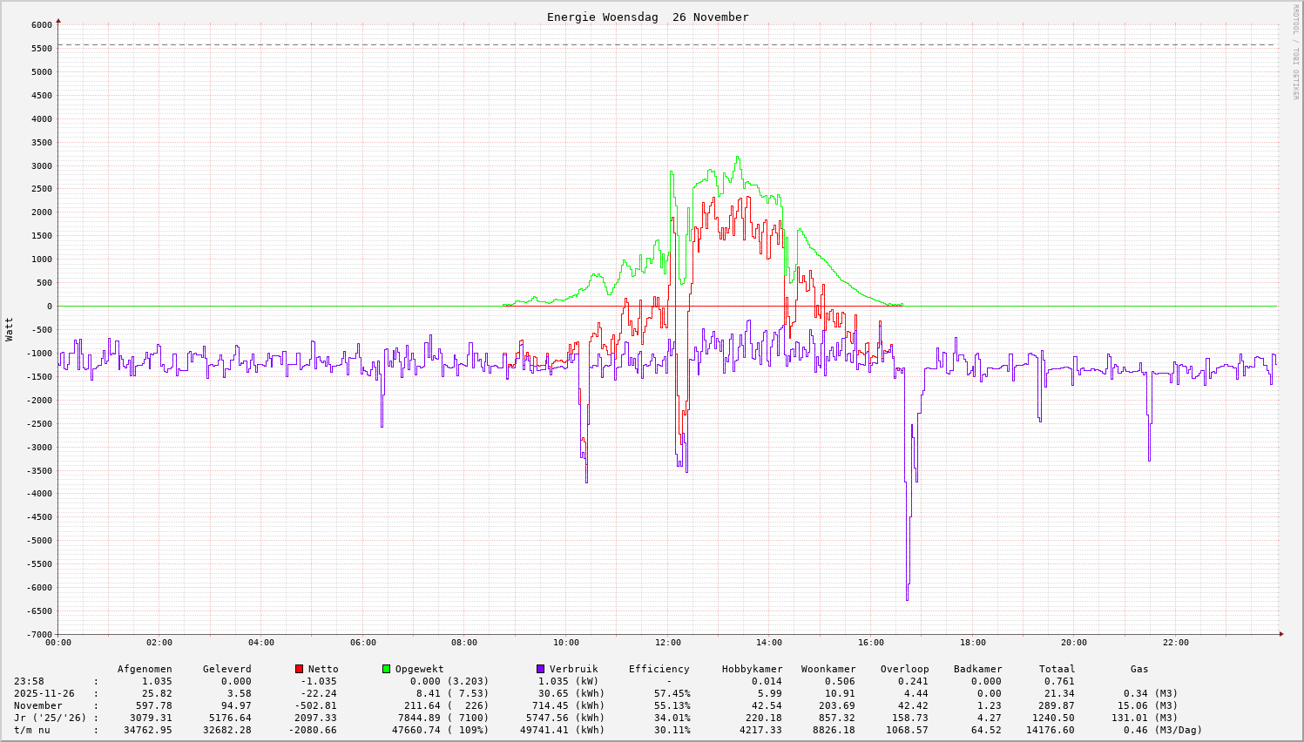Select the Efficiency column header
Viewport: 1304px width, 742px height.
(659, 669)
